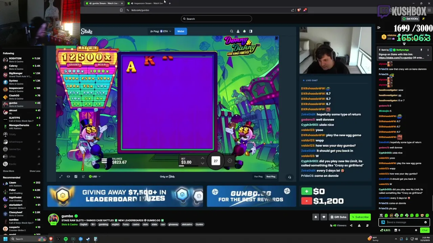This screenshot has width=433, height=243.
Task: Open the Stake notifications bell
Action: tap(244, 31)
